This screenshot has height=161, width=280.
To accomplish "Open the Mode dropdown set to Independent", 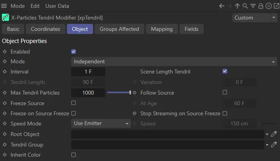I will [x=174, y=62].
